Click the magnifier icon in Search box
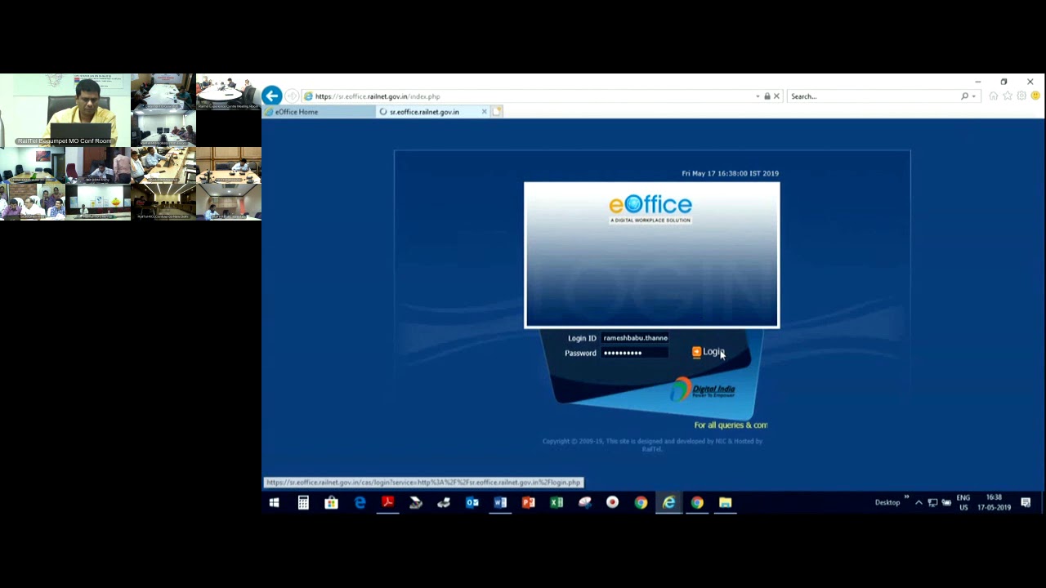The image size is (1046, 588). click(x=964, y=96)
